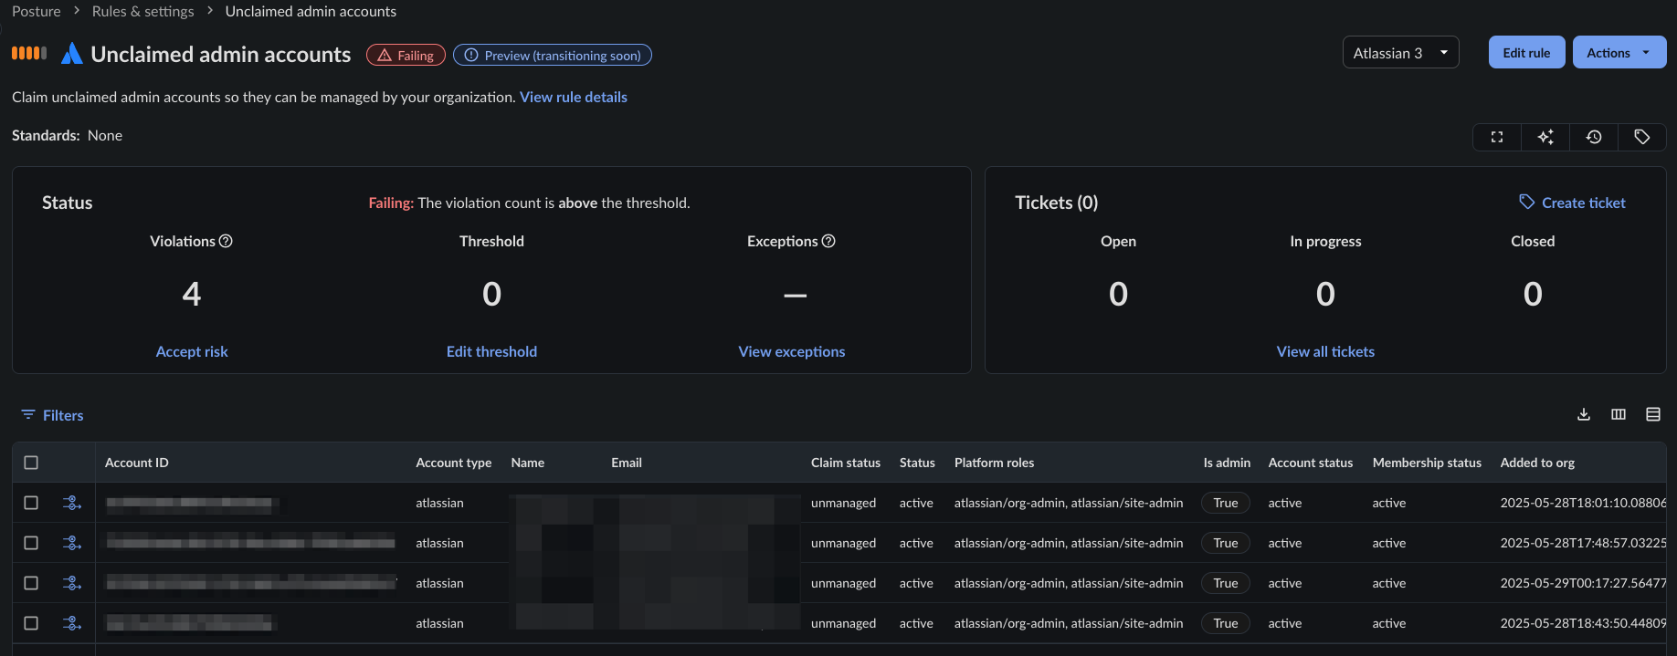Click the severity bars indicator icon
Viewport: 1677px width, 656px height.
[29, 53]
